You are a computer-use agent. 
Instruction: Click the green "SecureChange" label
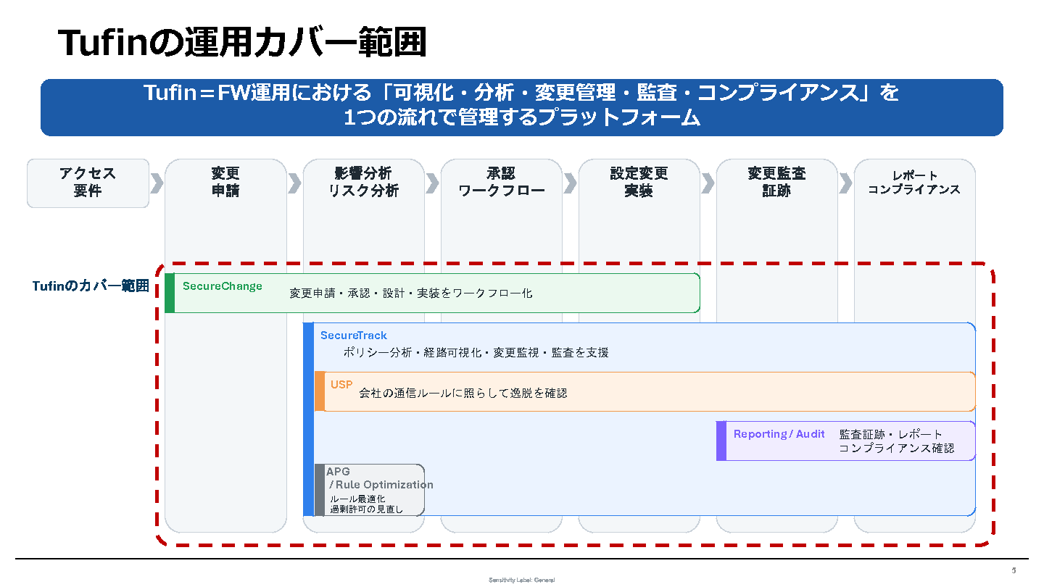click(223, 286)
